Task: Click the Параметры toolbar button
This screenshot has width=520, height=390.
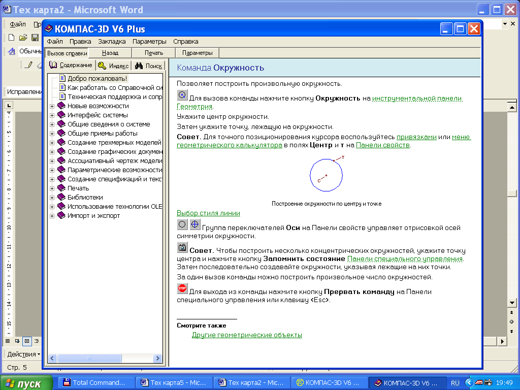Action: point(198,53)
